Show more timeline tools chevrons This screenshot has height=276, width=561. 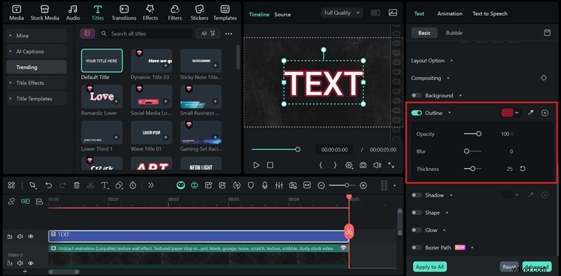click(x=151, y=185)
